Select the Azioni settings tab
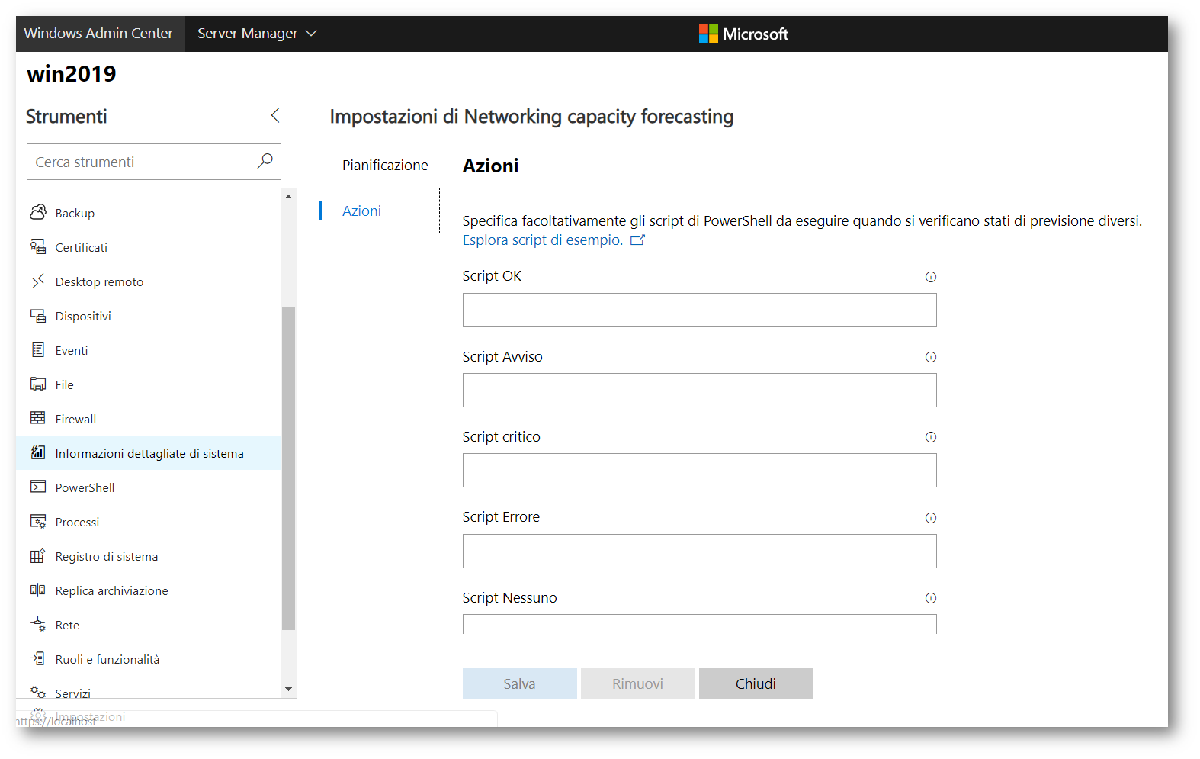This screenshot has width=1200, height=759. [x=379, y=211]
